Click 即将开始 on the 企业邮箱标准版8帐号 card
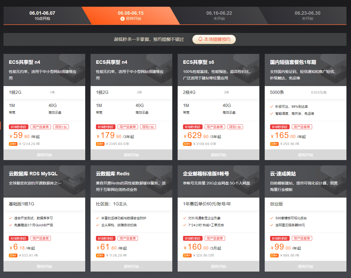351x278 pixels. (x=218, y=266)
